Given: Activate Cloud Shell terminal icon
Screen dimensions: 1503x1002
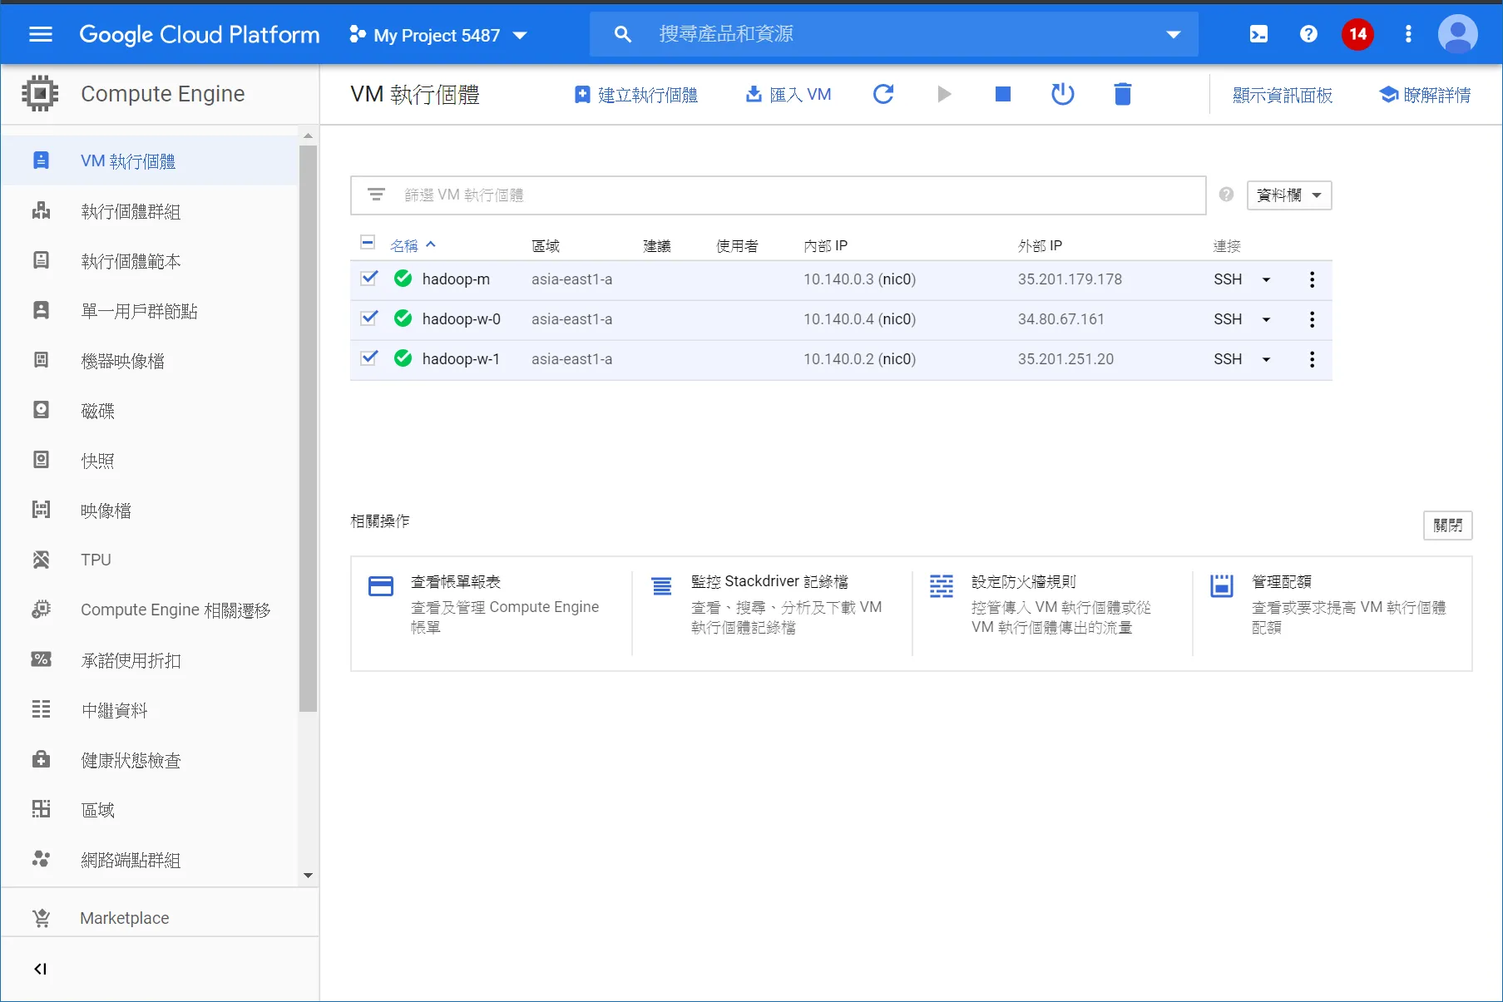Looking at the screenshot, I should tap(1258, 34).
